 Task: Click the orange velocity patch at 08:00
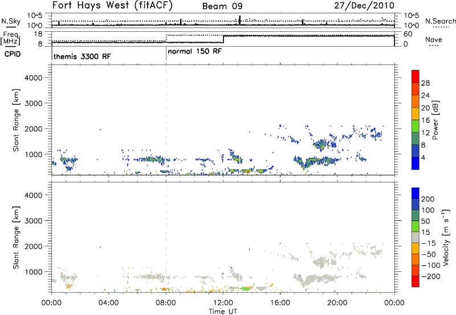164,289
